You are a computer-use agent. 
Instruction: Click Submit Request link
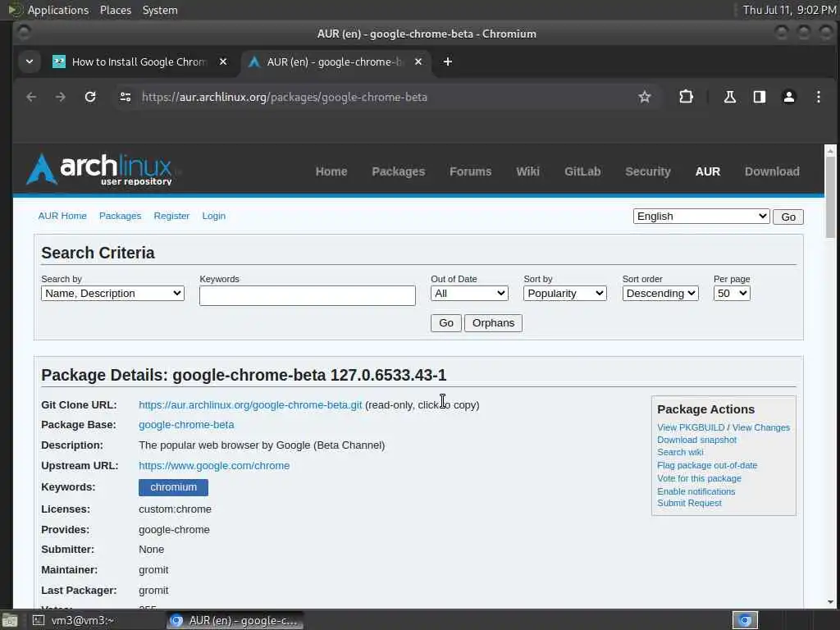(x=689, y=503)
